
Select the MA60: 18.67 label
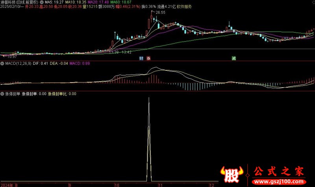121,2
